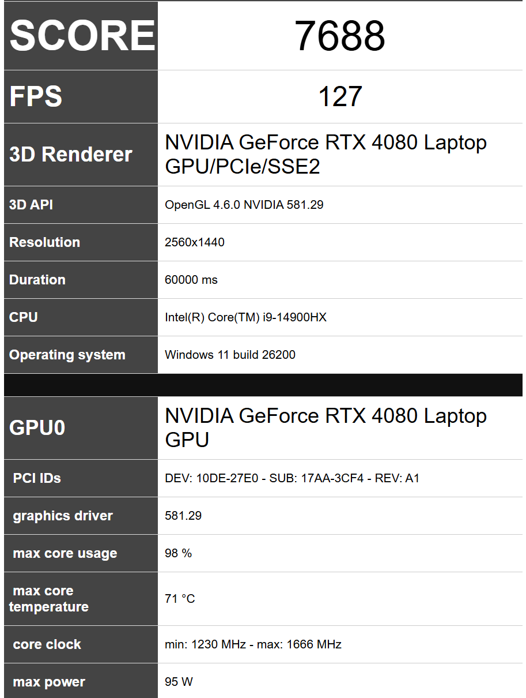The height and width of the screenshot is (698, 526).
Task: Click the max core usage 98 % value
Action: pyautogui.click(x=178, y=553)
